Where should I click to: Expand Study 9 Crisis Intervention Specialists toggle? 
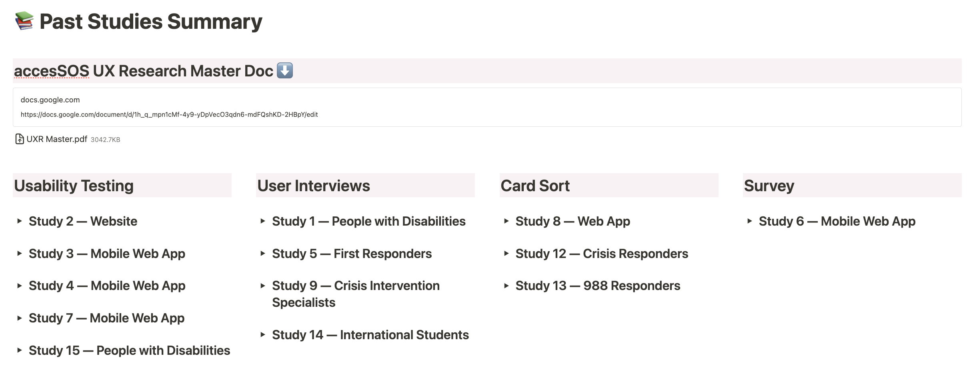click(262, 286)
